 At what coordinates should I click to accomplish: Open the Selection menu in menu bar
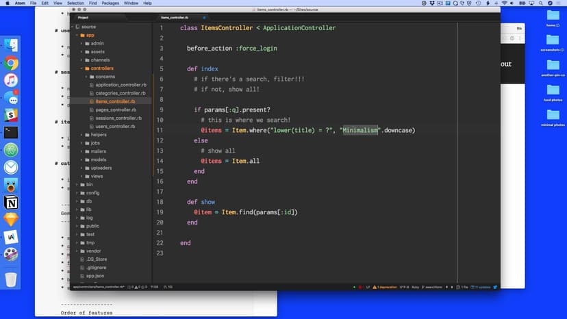pos(75,3)
